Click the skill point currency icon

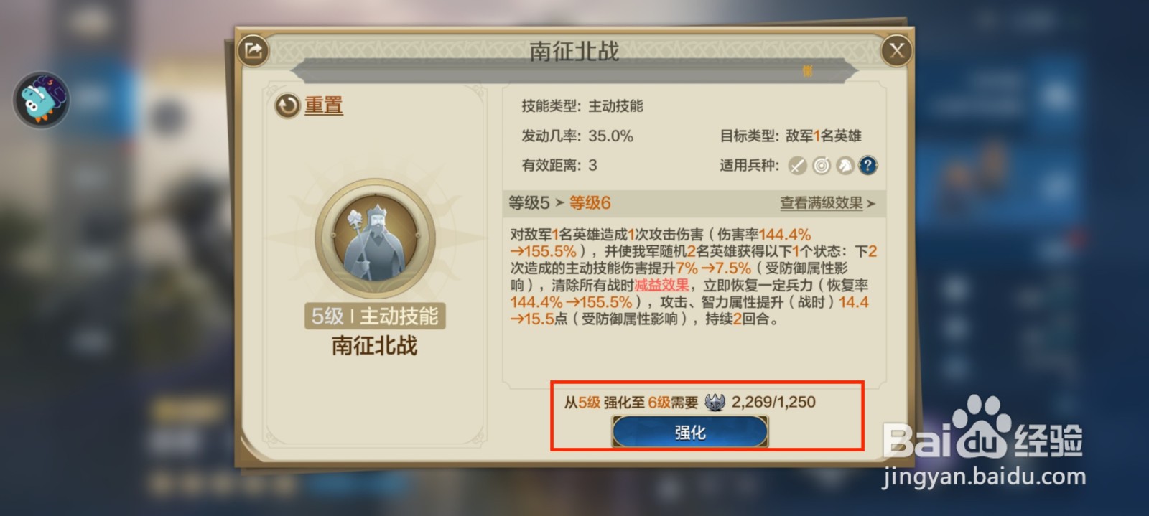tap(715, 402)
